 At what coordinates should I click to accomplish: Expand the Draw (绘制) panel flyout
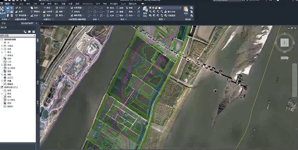[x=96, y=19]
